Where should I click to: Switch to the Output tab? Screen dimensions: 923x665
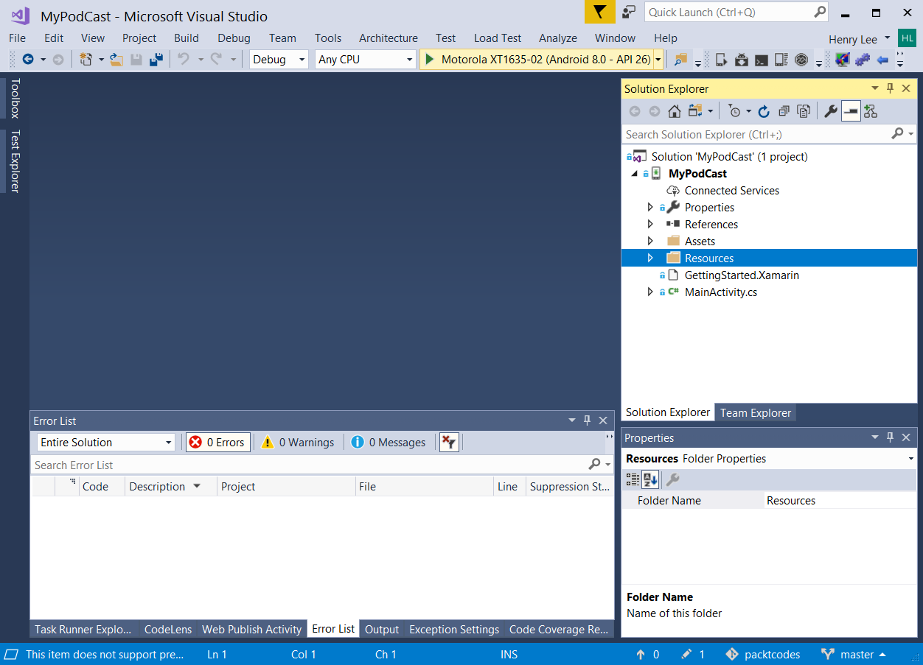tap(382, 630)
